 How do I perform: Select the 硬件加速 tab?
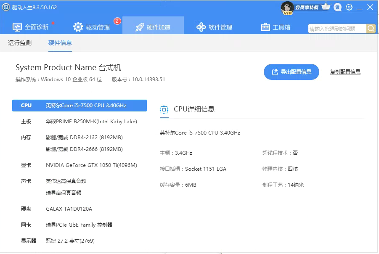click(153, 25)
